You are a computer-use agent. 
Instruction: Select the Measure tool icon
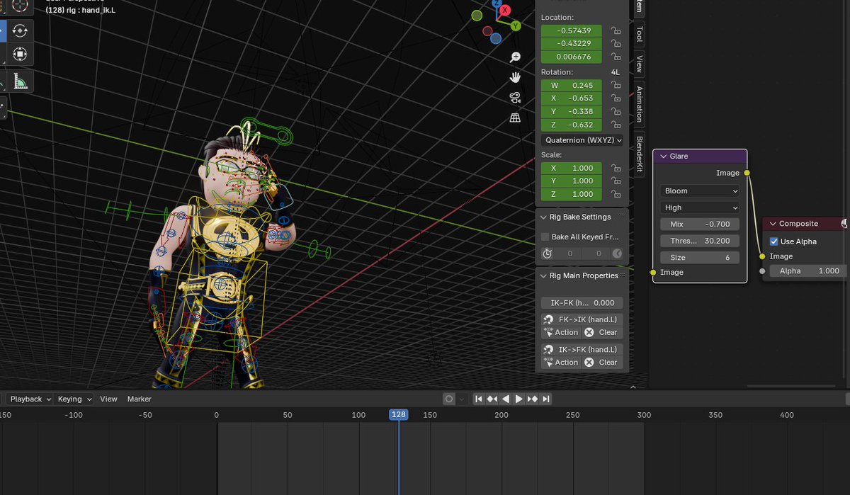pyautogui.click(x=20, y=81)
